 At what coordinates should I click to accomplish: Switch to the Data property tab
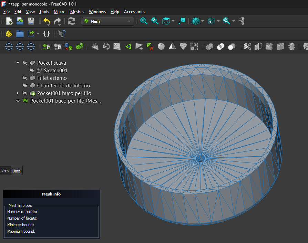pos(17,171)
